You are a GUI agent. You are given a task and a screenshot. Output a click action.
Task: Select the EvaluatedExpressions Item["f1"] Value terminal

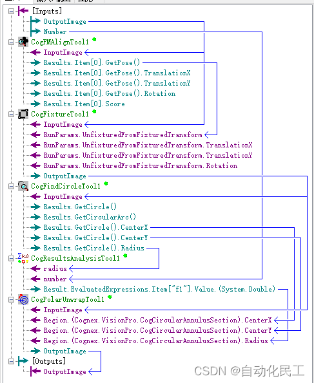pyautogui.click(x=159, y=289)
